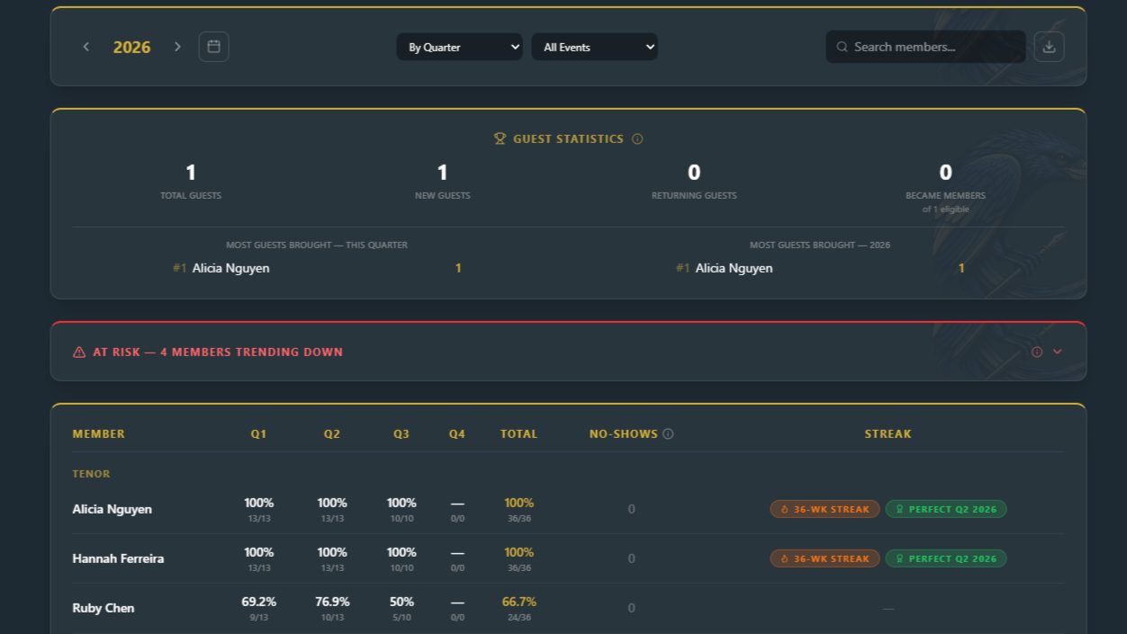Click the No-Shows info icon
This screenshot has width=1127, height=634.
[x=668, y=433]
